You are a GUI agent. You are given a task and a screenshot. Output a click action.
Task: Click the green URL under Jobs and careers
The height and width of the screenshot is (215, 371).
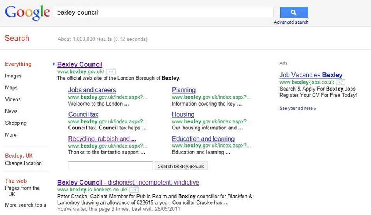108,97
